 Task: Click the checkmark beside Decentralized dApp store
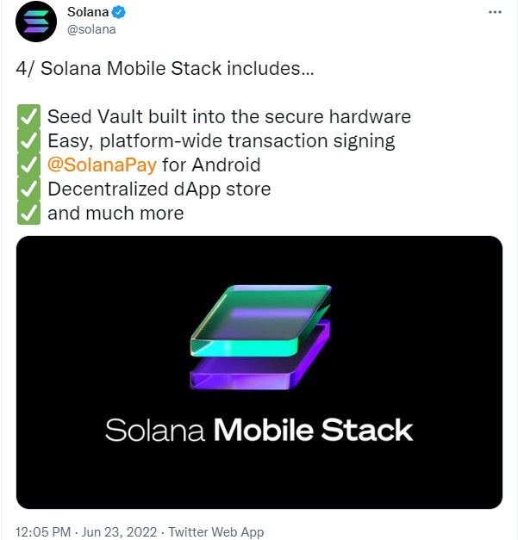point(28,189)
